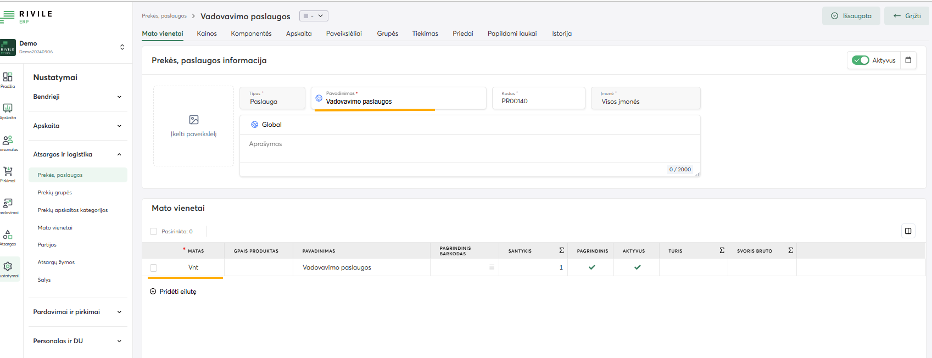Click the column layout icon in table
The width and height of the screenshot is (932, 358).
908,231
